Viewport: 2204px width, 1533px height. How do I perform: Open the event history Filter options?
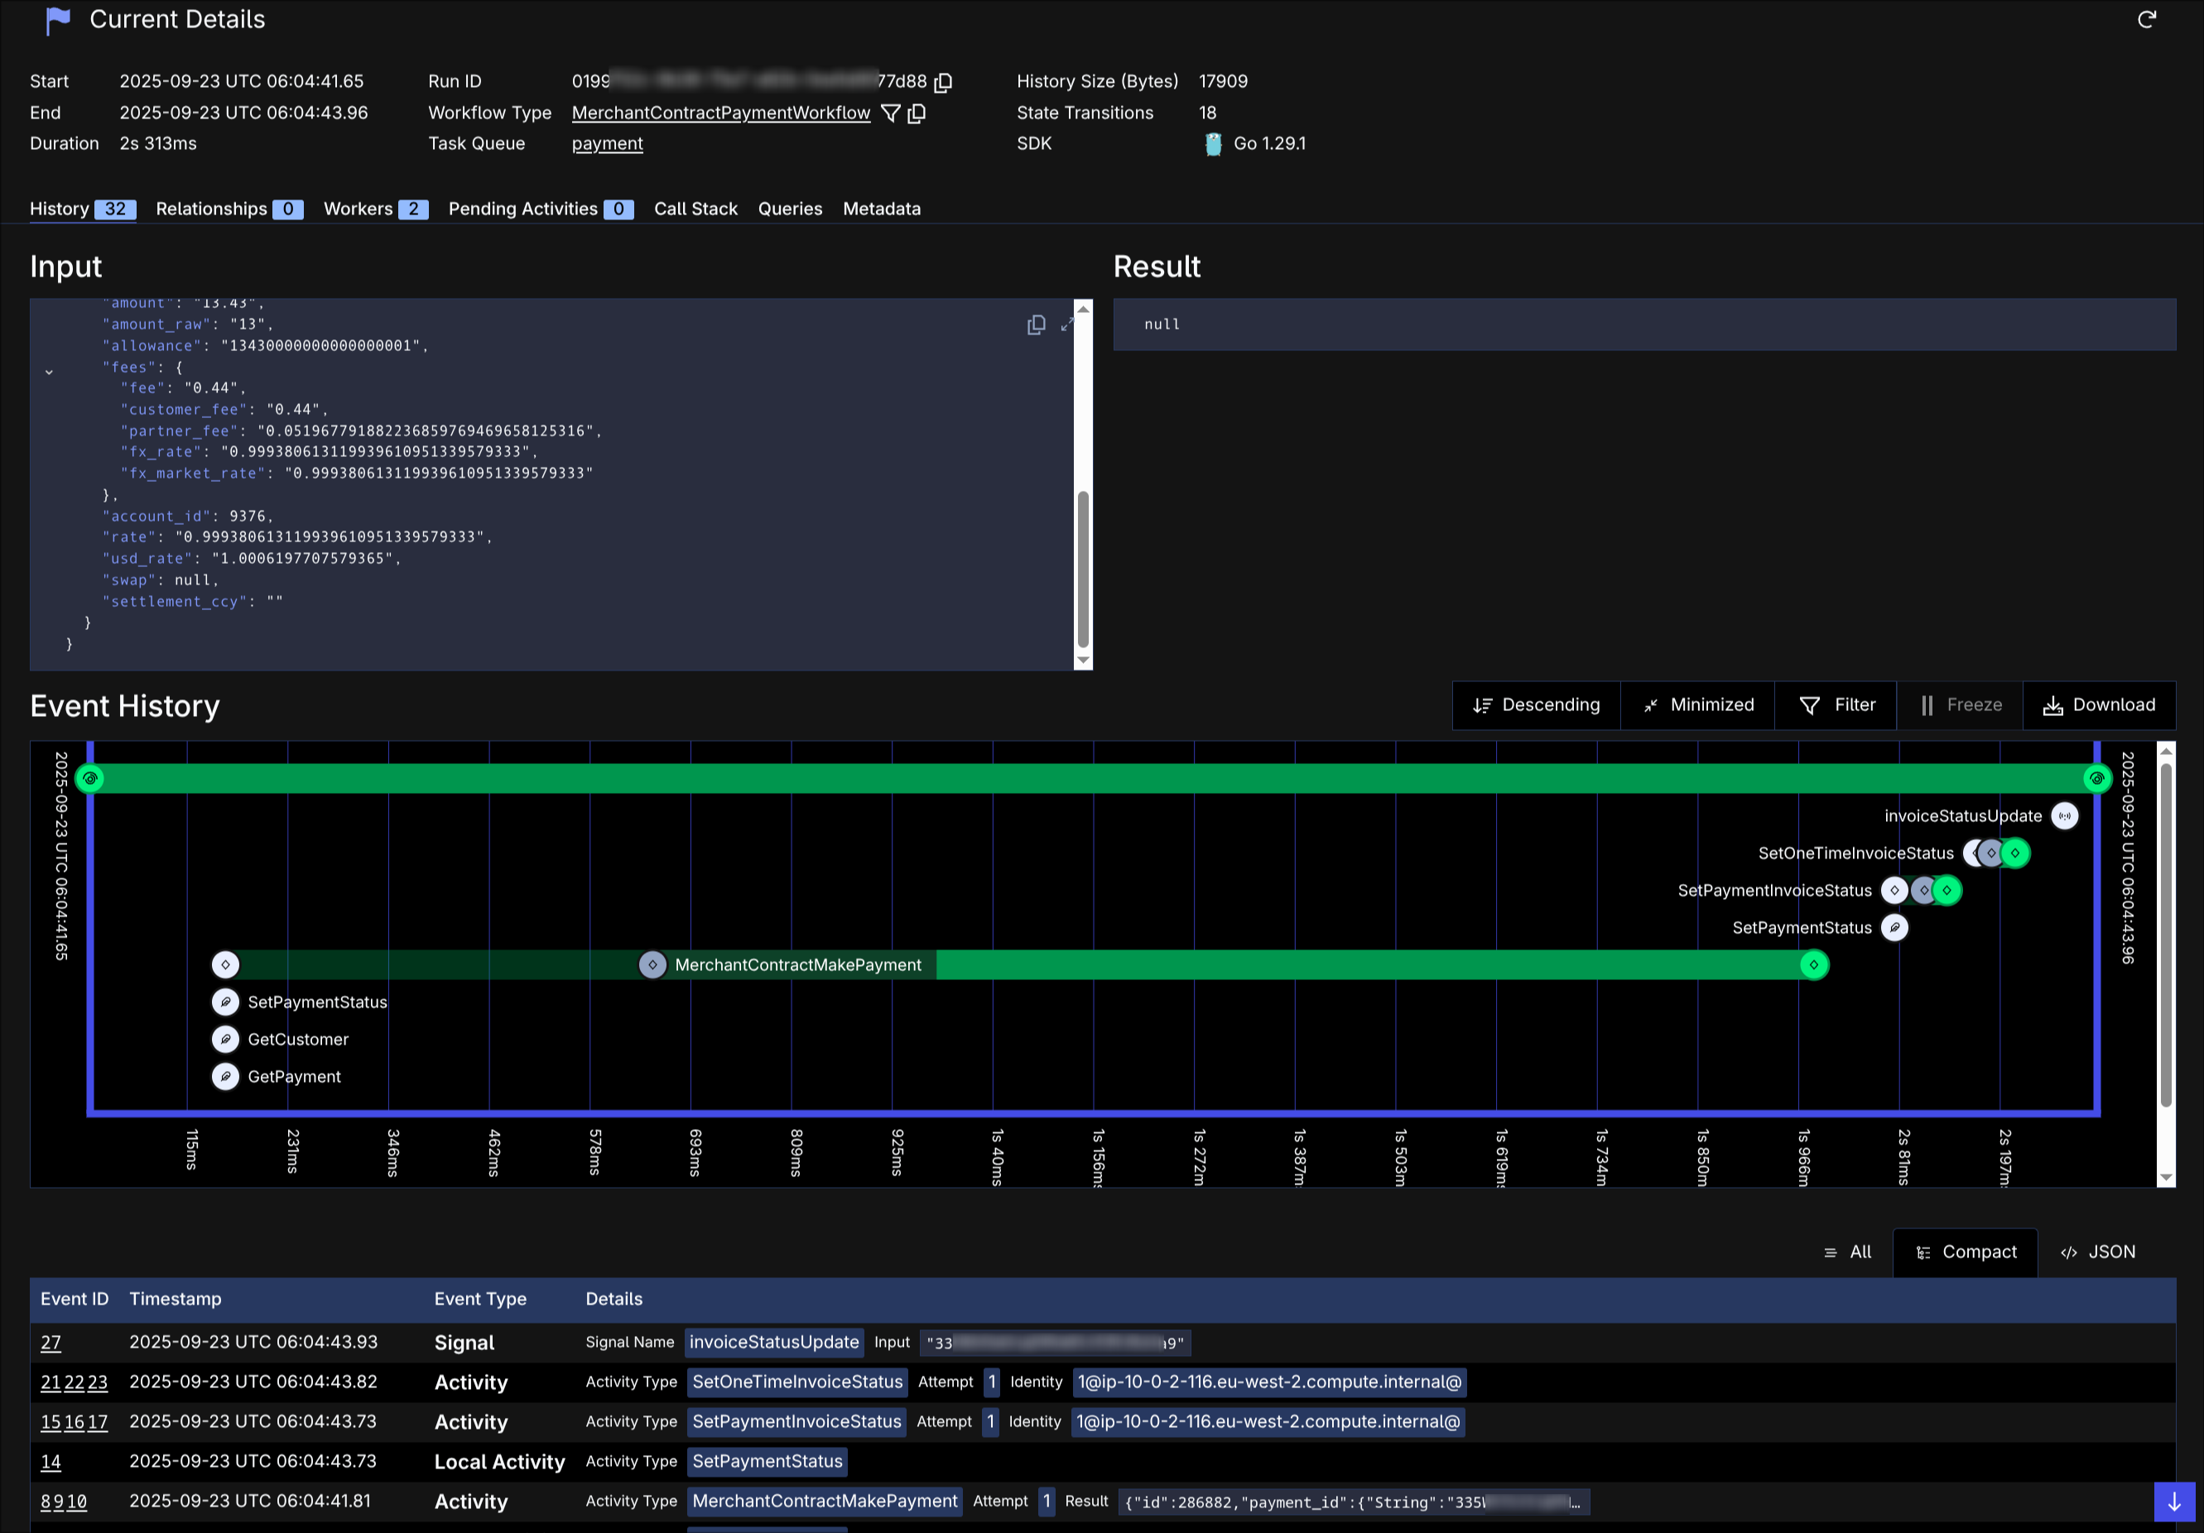click(x=1836, y=705)
